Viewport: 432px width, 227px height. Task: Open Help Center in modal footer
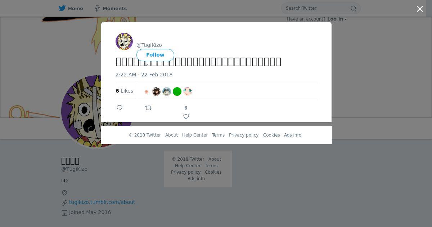[195, 135]
